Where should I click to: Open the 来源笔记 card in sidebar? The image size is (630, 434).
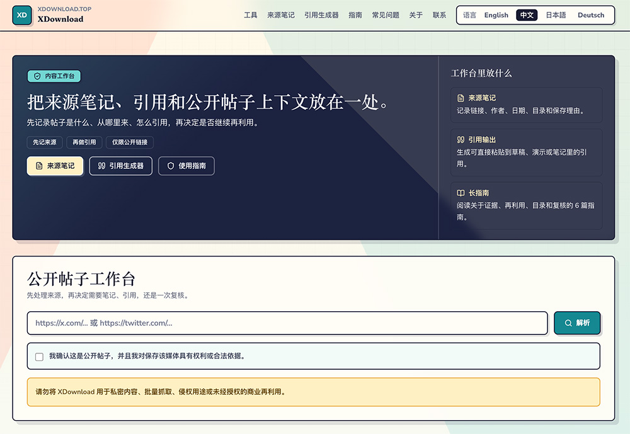(526, 105)
